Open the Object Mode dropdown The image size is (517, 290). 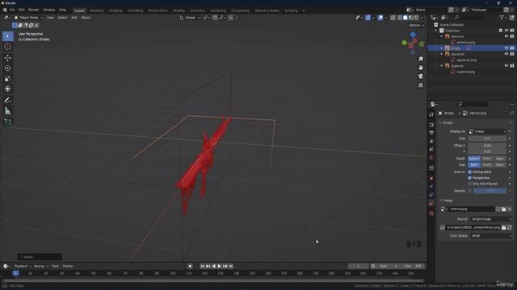click(28, 18)
